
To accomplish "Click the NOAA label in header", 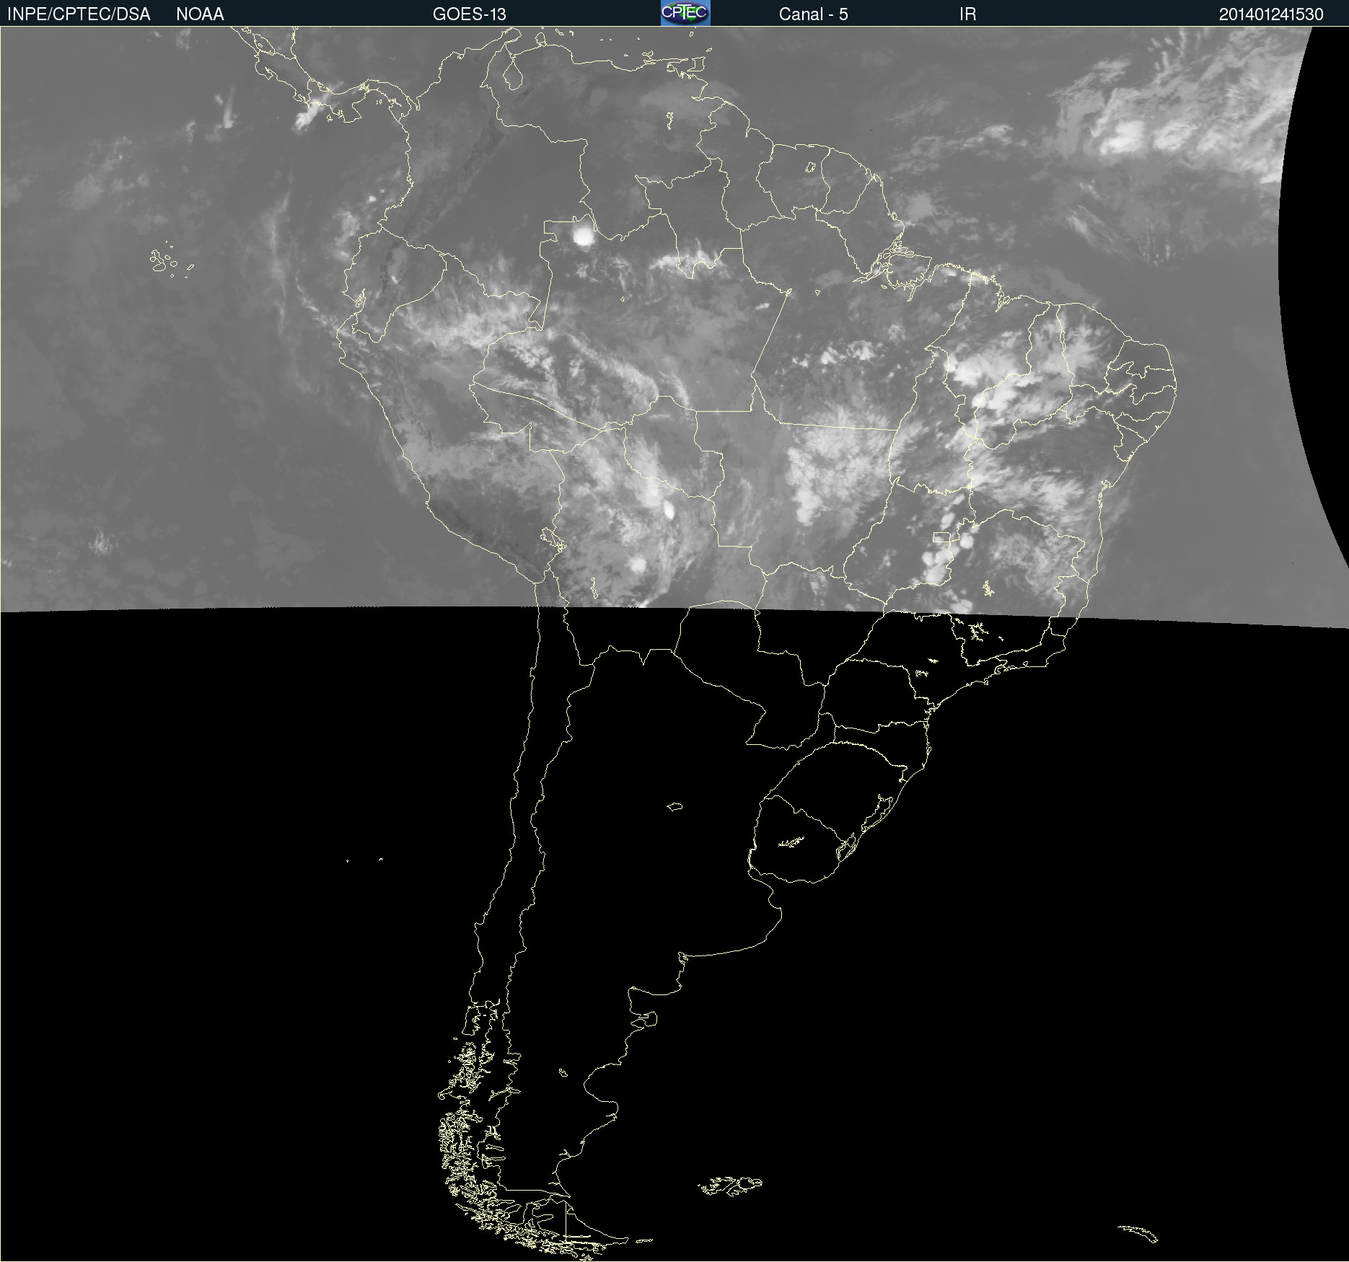I will pyautogui.click(x=200, y=14).
